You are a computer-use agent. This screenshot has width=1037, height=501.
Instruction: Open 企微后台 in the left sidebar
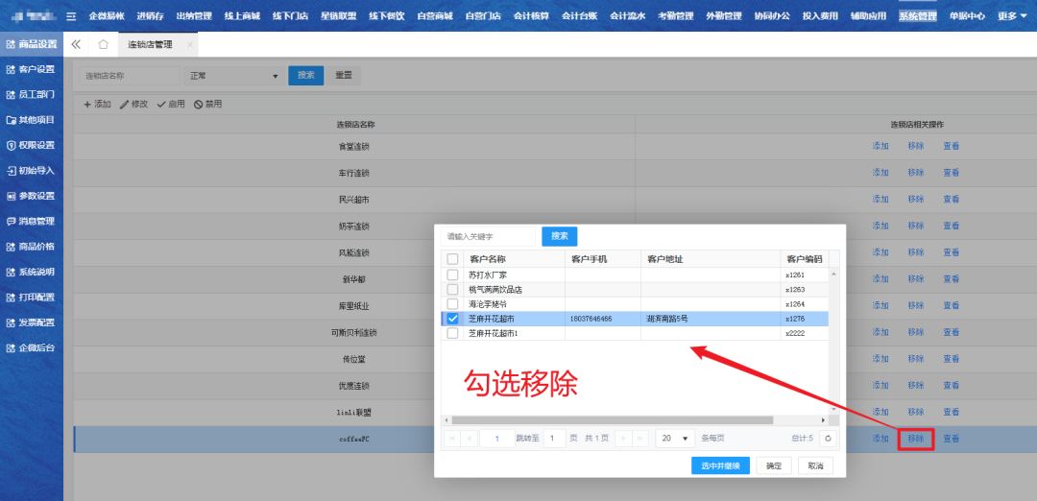(x=32, y=347)
